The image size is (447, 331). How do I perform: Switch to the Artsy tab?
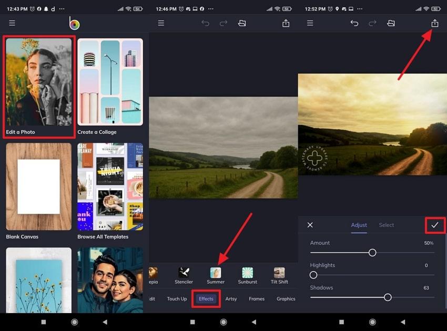[x=231, y=299]
